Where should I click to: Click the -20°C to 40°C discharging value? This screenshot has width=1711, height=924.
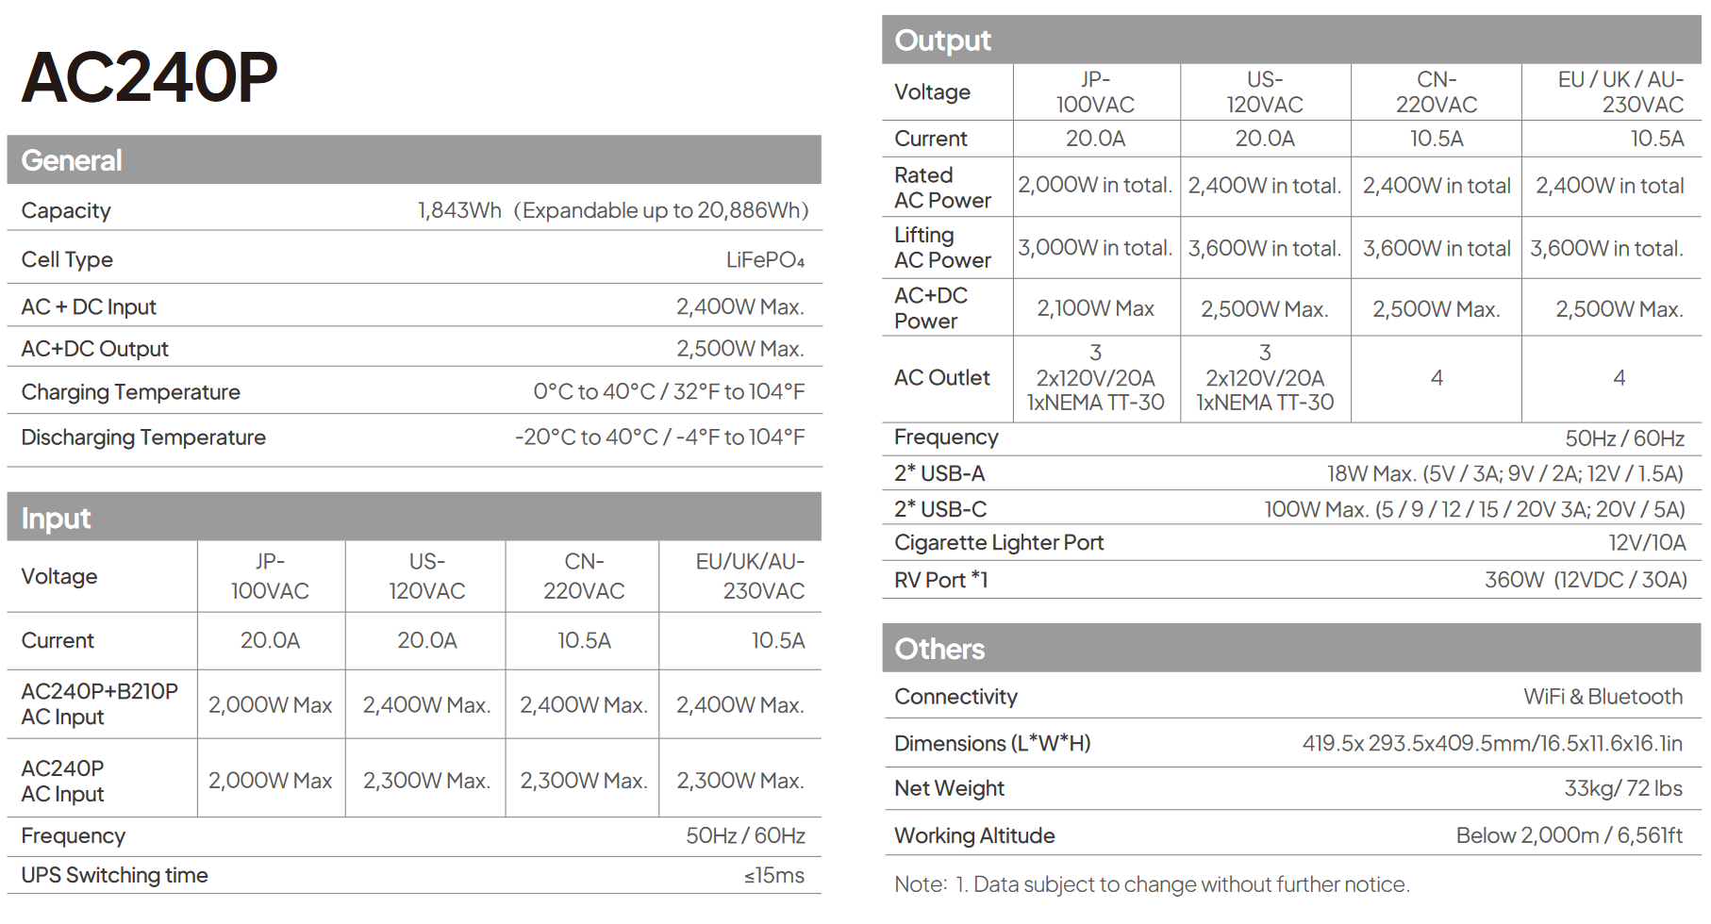(659, 437)
